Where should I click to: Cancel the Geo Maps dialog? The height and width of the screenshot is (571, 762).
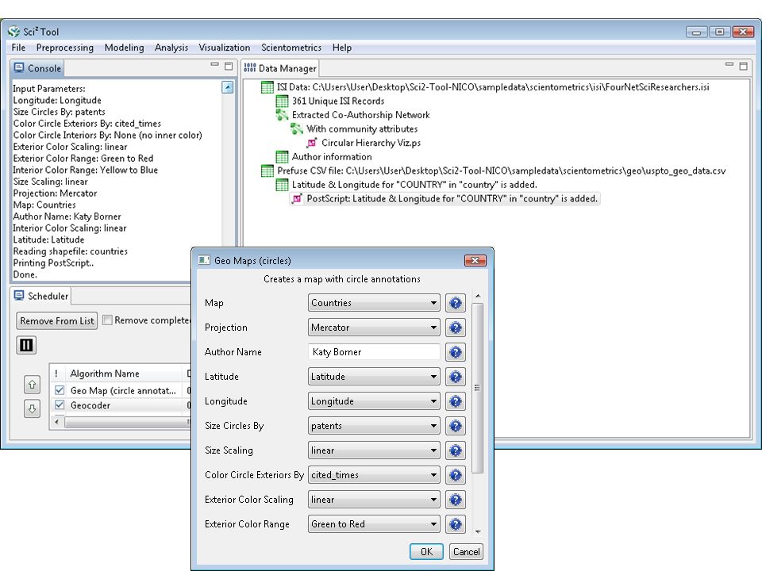point(466,552)
